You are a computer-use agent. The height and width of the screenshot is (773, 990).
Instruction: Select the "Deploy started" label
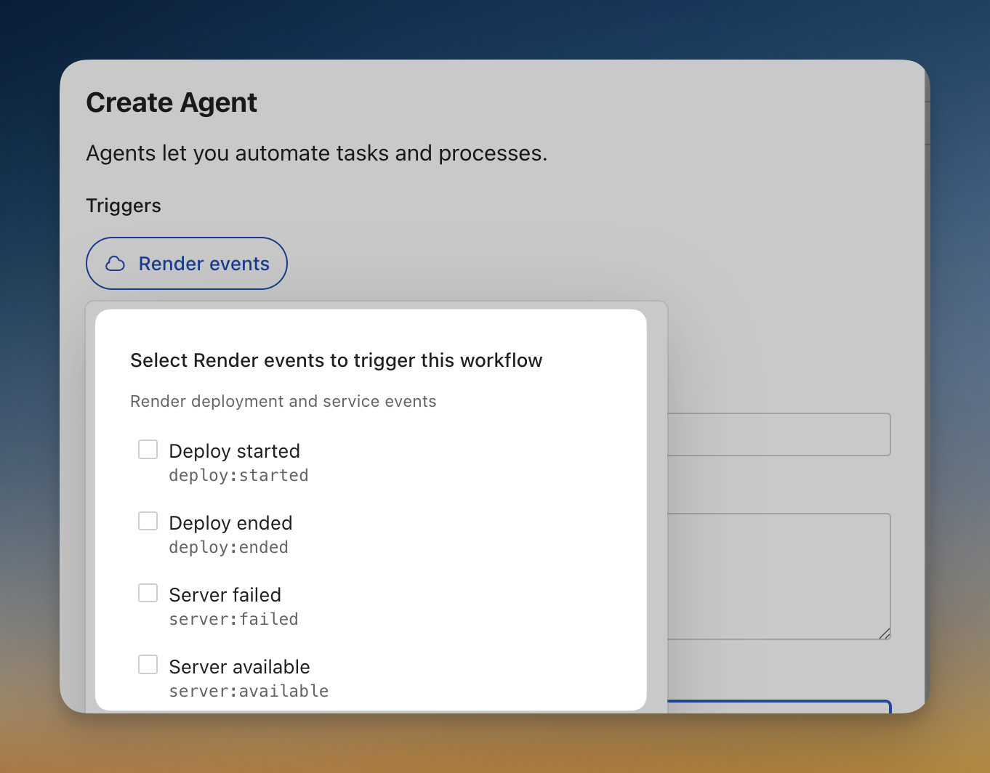pos(234,451)
